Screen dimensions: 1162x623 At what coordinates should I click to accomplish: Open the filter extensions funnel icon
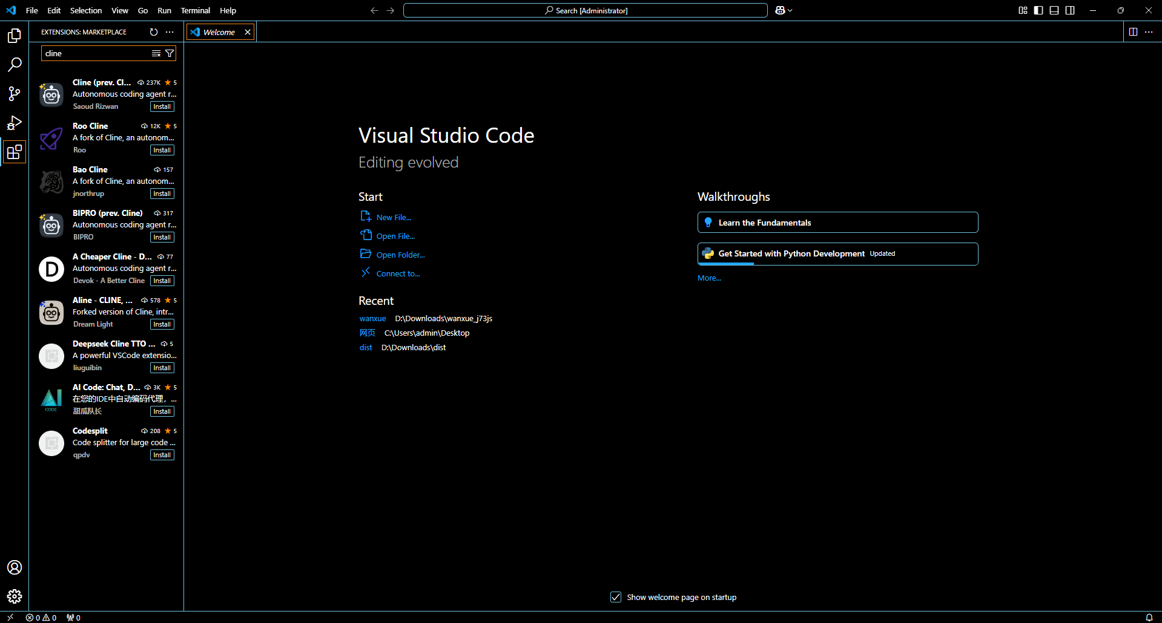tap(170, 53)
